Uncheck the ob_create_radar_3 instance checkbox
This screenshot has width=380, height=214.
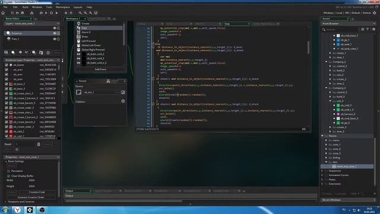tap(7, 108)
